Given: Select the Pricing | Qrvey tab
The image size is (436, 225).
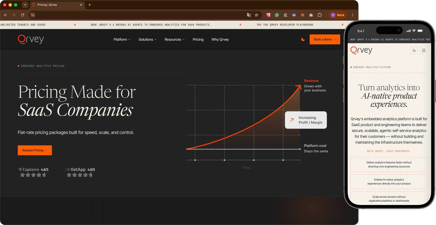Looking at the screenshot, I should pyautogui.click(x=57, y=5).
